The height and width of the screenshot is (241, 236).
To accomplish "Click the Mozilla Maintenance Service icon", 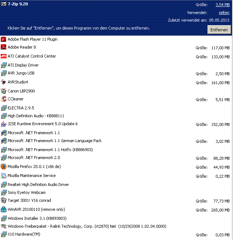I will pyautogui.click(x=3, y=176).
